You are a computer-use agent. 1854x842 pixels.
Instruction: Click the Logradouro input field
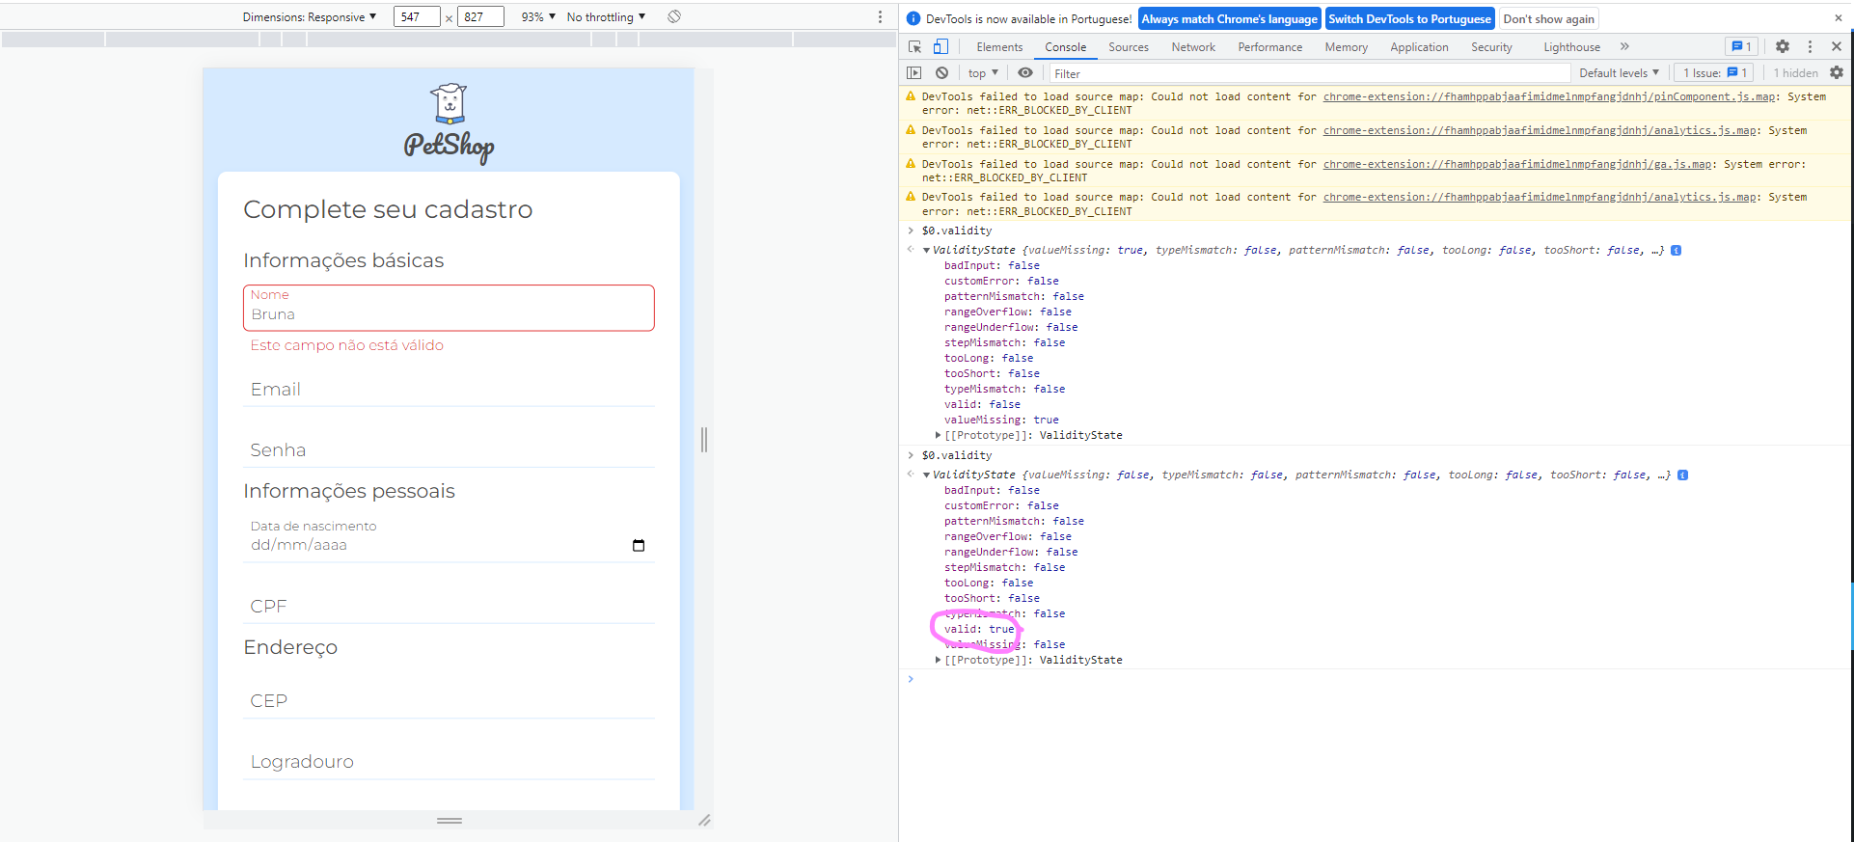click(x=449, y=761)
